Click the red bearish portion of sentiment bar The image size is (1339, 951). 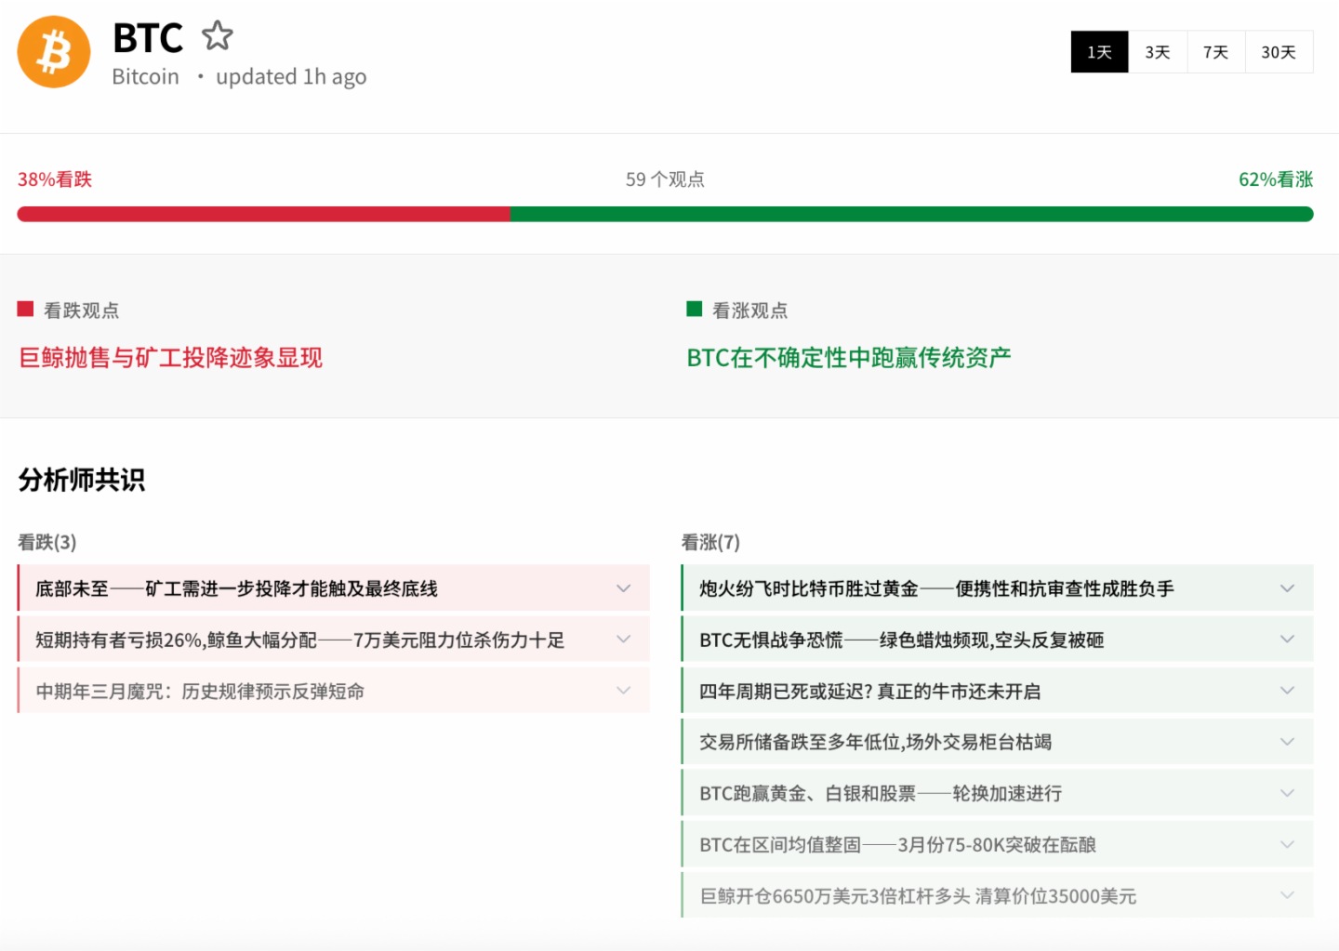[x=263, y=215]
